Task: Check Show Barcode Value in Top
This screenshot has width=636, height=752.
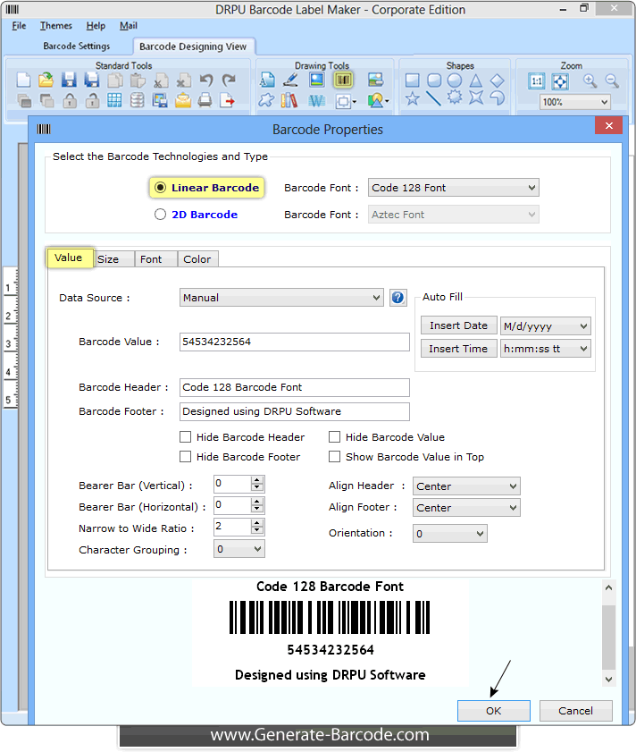Action: (x=335, y=457)
